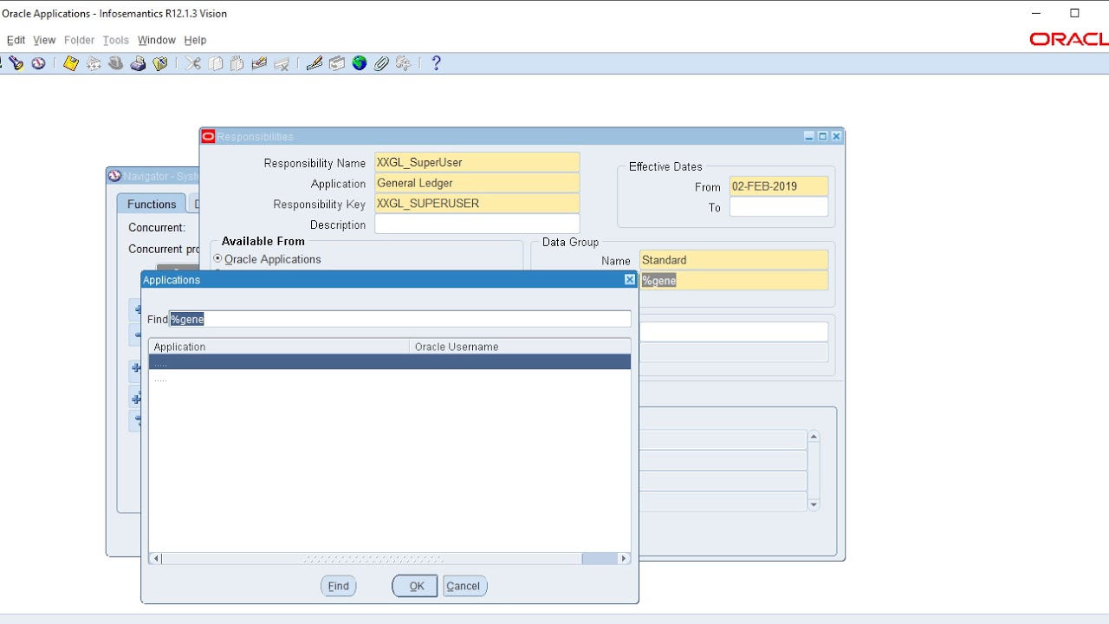This screenshot has height=624, width=1109.
Task: Close the Responsibilities window
Action: click(836, 136)
